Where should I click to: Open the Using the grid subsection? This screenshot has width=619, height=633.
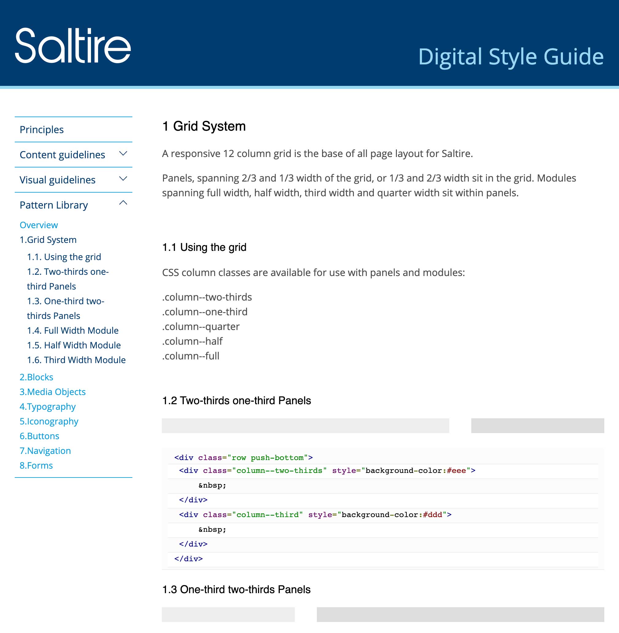[x=64, y=257]
